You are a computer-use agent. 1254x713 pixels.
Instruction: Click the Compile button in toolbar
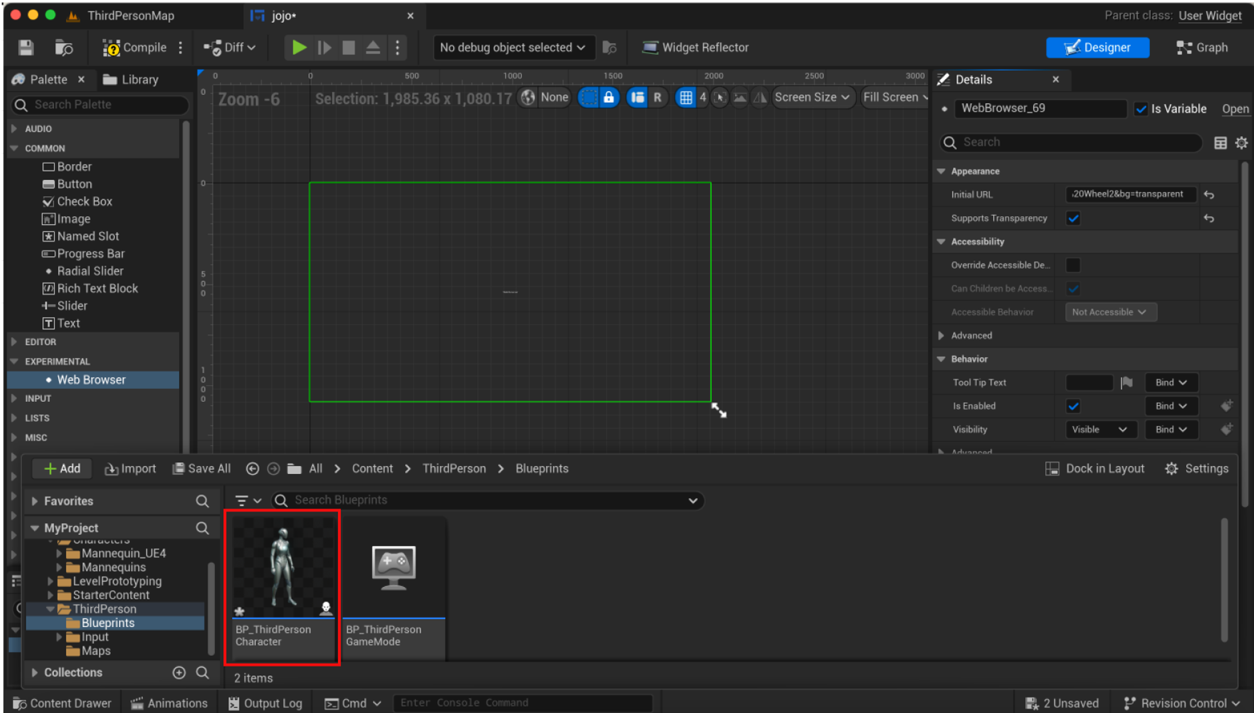134,48
